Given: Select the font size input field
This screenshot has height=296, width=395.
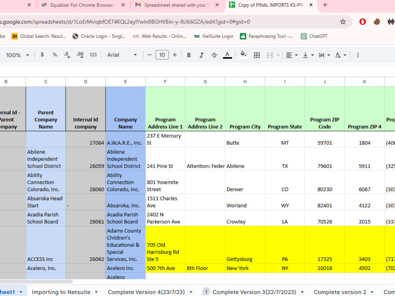Looking at the screenshot, I should (162, 55).
